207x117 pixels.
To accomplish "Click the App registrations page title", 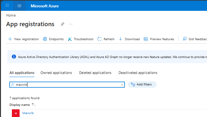I will (30, 24).
